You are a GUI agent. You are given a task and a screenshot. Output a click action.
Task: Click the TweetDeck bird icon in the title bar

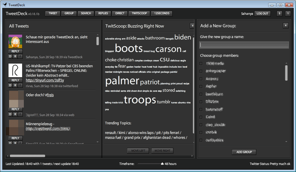click(5, 5)
